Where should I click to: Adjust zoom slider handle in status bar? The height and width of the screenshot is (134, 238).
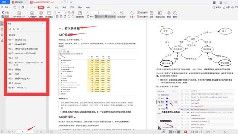tap(225, 132)
